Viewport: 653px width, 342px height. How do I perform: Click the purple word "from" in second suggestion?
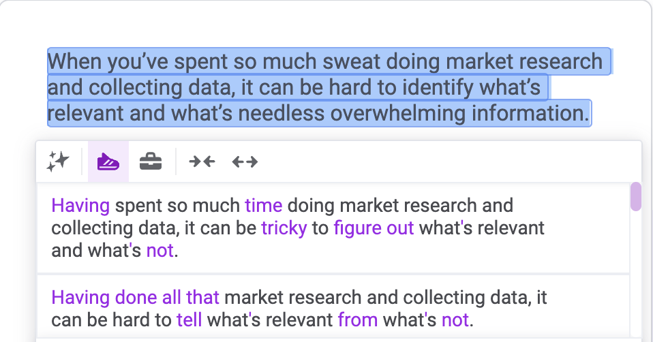pyautogui.click(x=358, y=320)
